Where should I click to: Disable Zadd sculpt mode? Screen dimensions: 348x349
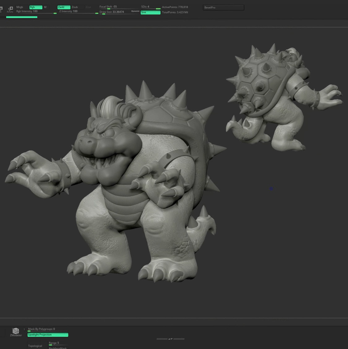click(x=64, y=7)
